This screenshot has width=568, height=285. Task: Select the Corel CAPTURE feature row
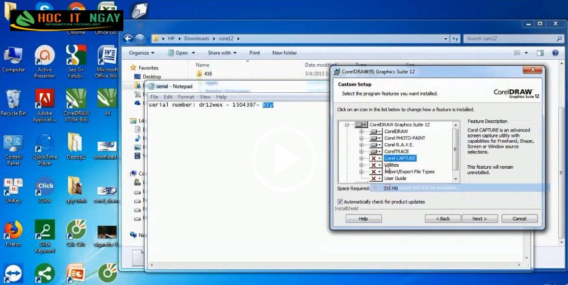(400, 158)
